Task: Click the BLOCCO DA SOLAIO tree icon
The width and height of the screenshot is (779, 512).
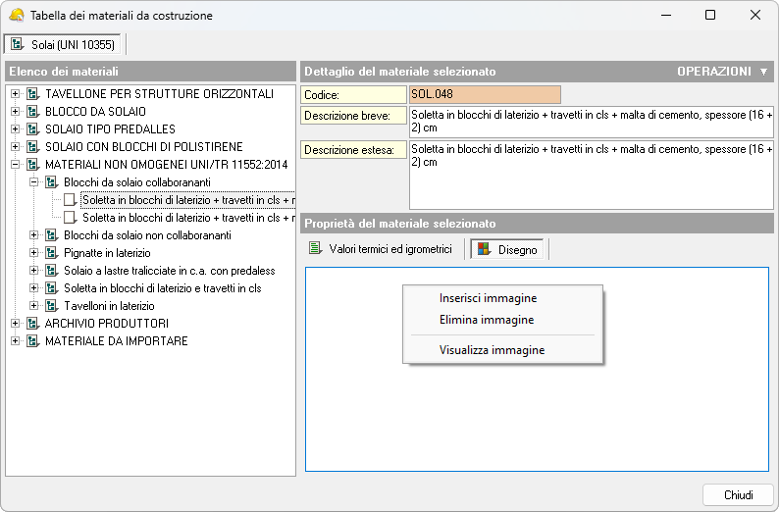Action: click(x=32, y=111)
